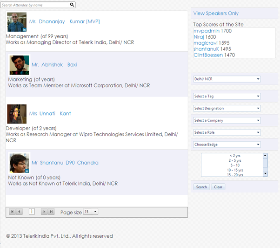Viewport: 280px width, 248px height.
Task: Open the Select Designation dropdown
Action: click(227, 109)
